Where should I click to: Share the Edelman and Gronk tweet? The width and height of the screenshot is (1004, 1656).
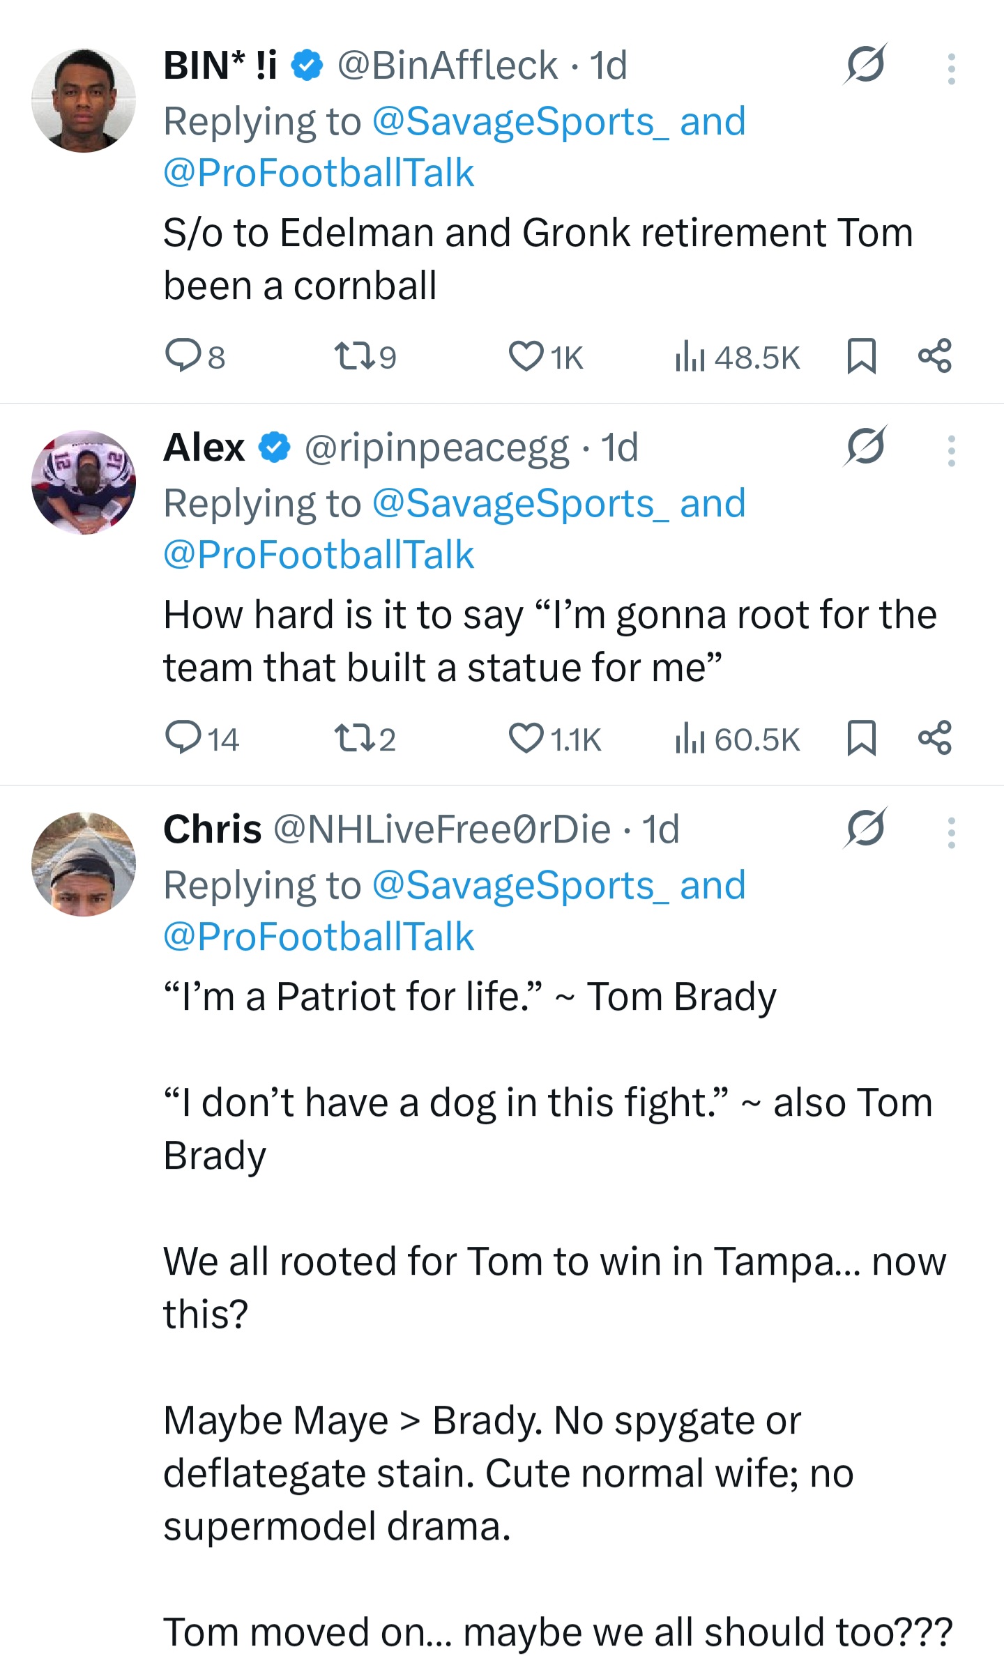(934, 355)
